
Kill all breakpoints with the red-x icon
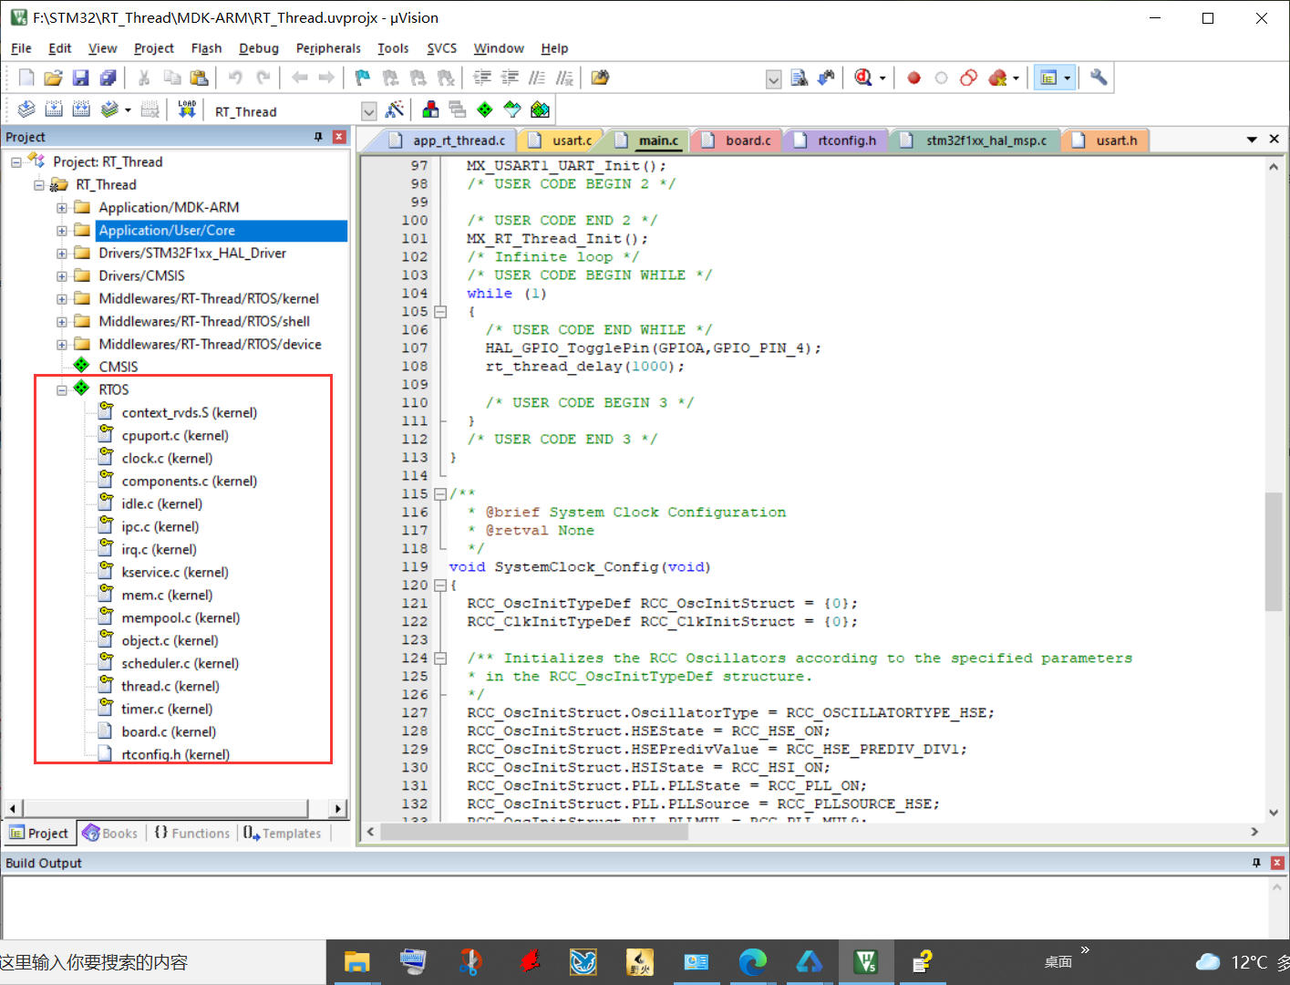tap(997, 78)
